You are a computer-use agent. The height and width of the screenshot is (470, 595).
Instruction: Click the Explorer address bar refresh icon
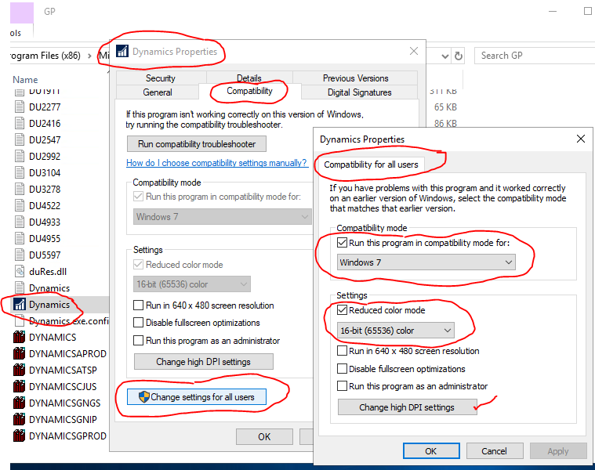459,56
